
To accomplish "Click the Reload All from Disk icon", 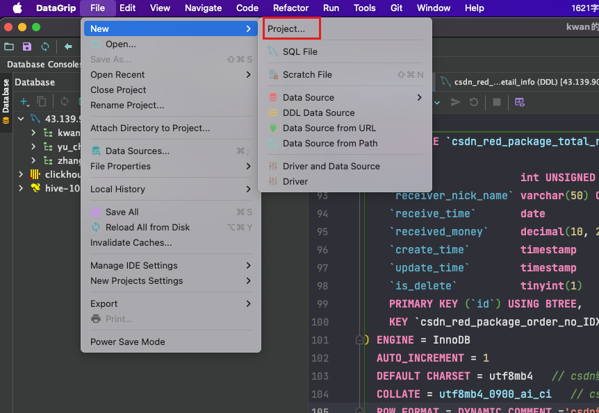I will (x=96, y=227).
